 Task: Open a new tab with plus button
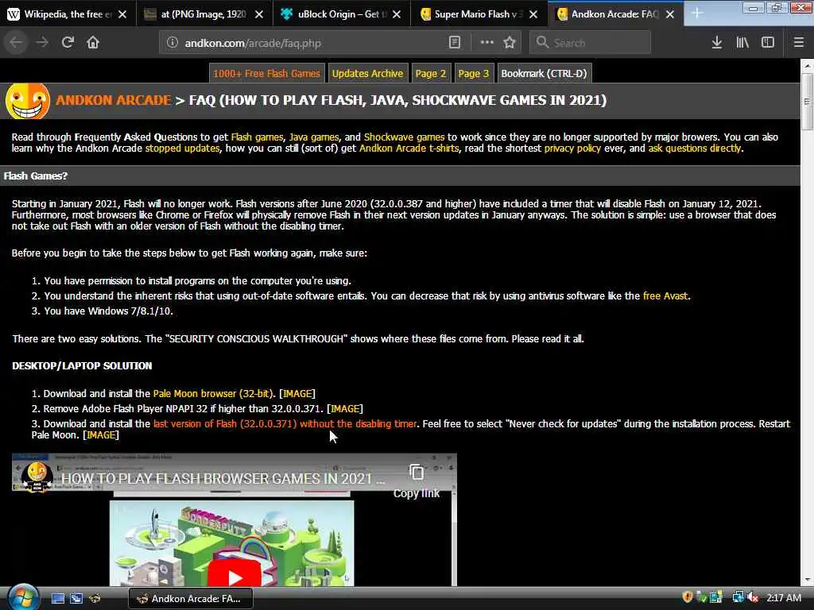point(696,14)
